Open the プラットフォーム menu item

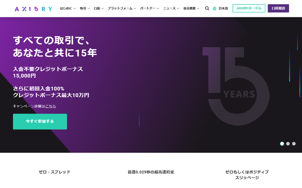pos(120,8)
